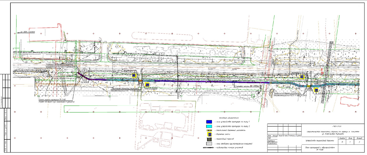
Task: Click the cyan type 2 sidewalk legend swatch
Action: tap(209, 126)
